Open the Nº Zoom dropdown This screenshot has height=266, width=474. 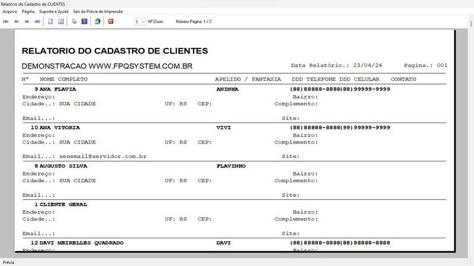point(140,21)
